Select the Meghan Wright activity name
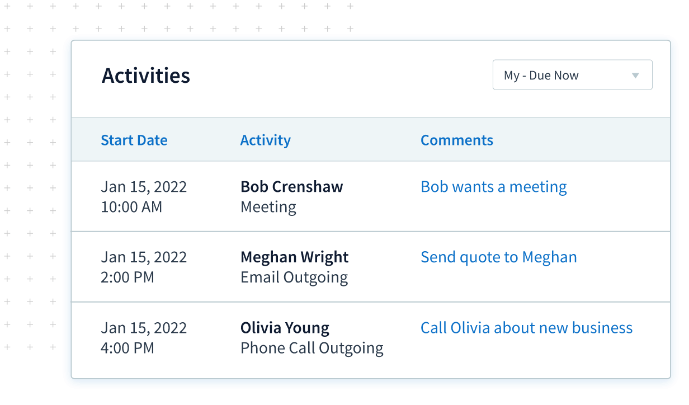The width and height of the screenshot is (689, 405). (295, 257)
